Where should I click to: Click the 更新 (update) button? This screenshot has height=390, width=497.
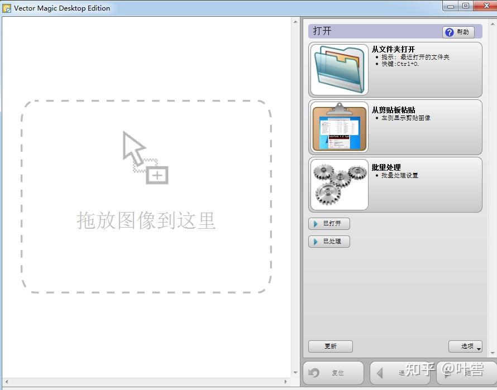pyautogui.click(x=330, y=346)
